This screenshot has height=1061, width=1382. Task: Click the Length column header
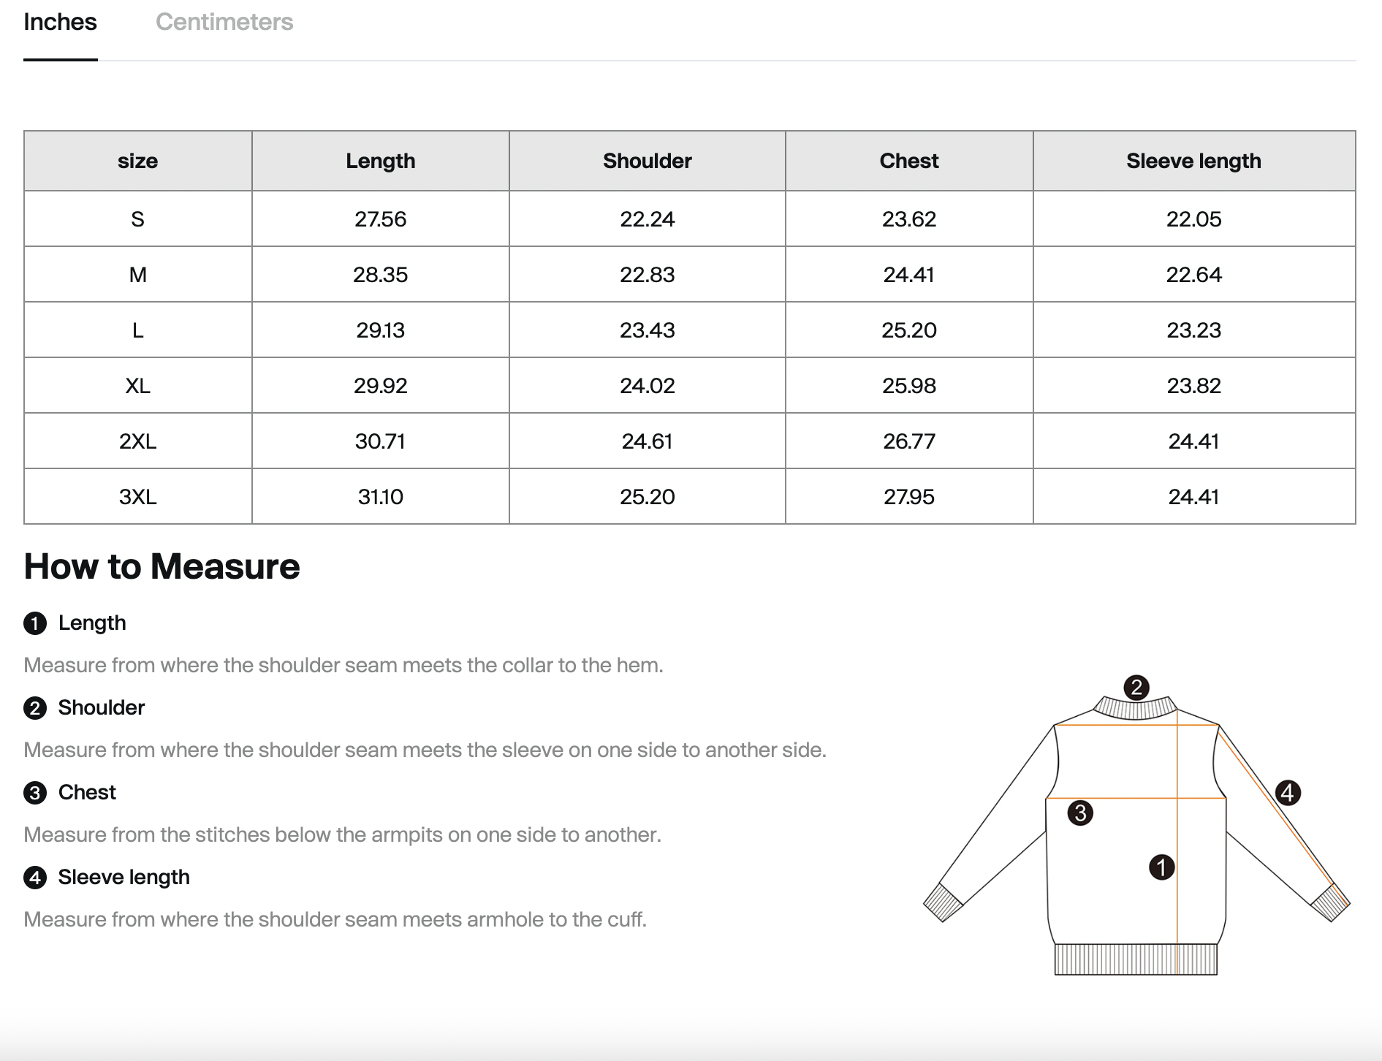pyautogui.click(x=380, y=161)
